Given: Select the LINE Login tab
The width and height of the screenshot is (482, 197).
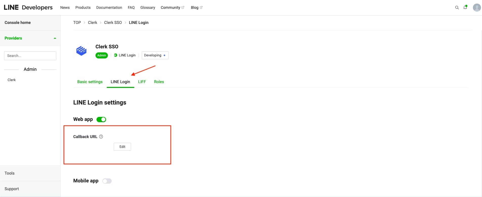Looking at the screenshot, I should coord(120,82).
